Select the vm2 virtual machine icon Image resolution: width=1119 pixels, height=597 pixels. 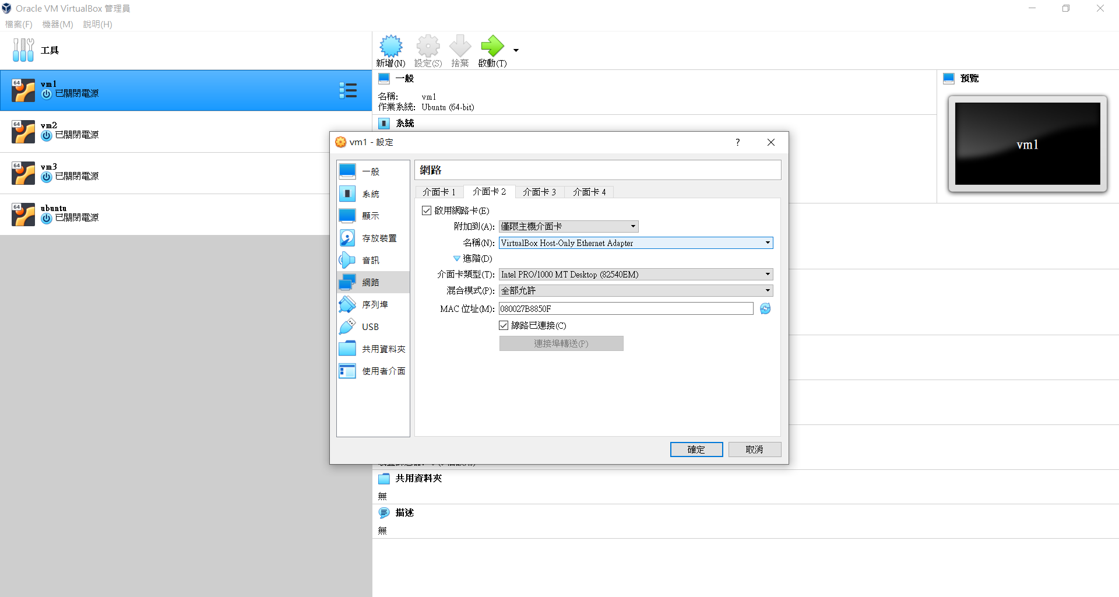coord(23,132)
